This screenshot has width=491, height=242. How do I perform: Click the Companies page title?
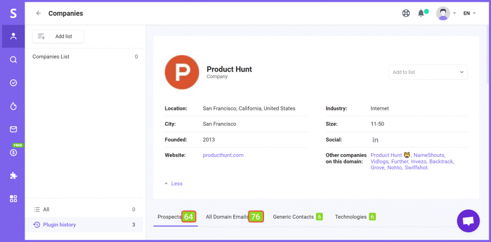pyautogui.click(x=66, y=14)
